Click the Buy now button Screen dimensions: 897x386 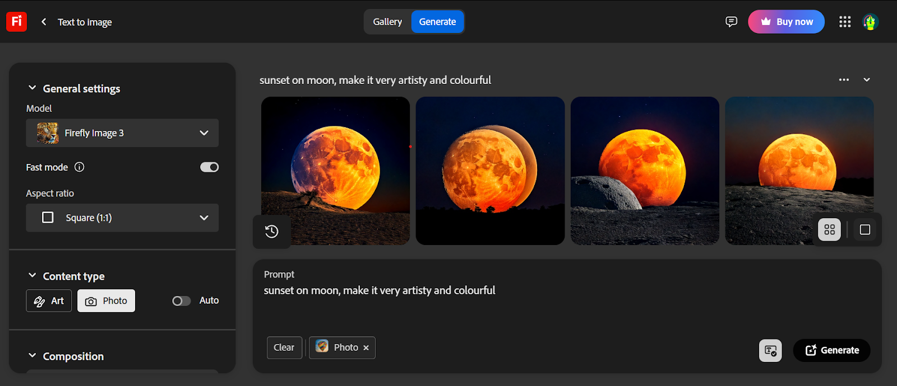pos(786,22)
